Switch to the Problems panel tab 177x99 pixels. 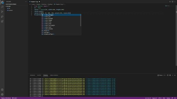click(x=33, y=75)
